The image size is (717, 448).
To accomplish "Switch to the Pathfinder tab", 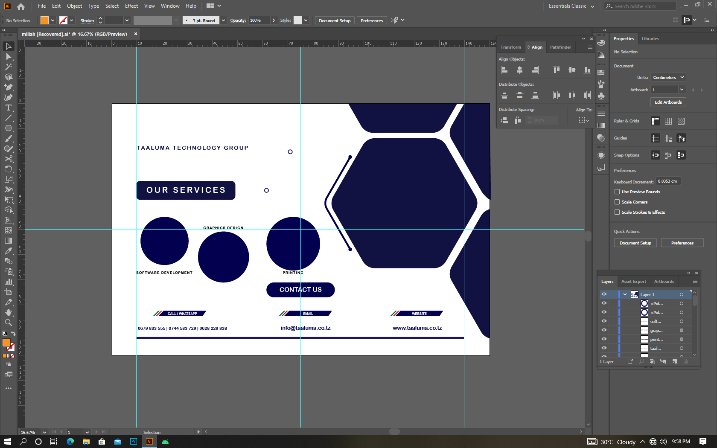I will (x=560, y=47).
